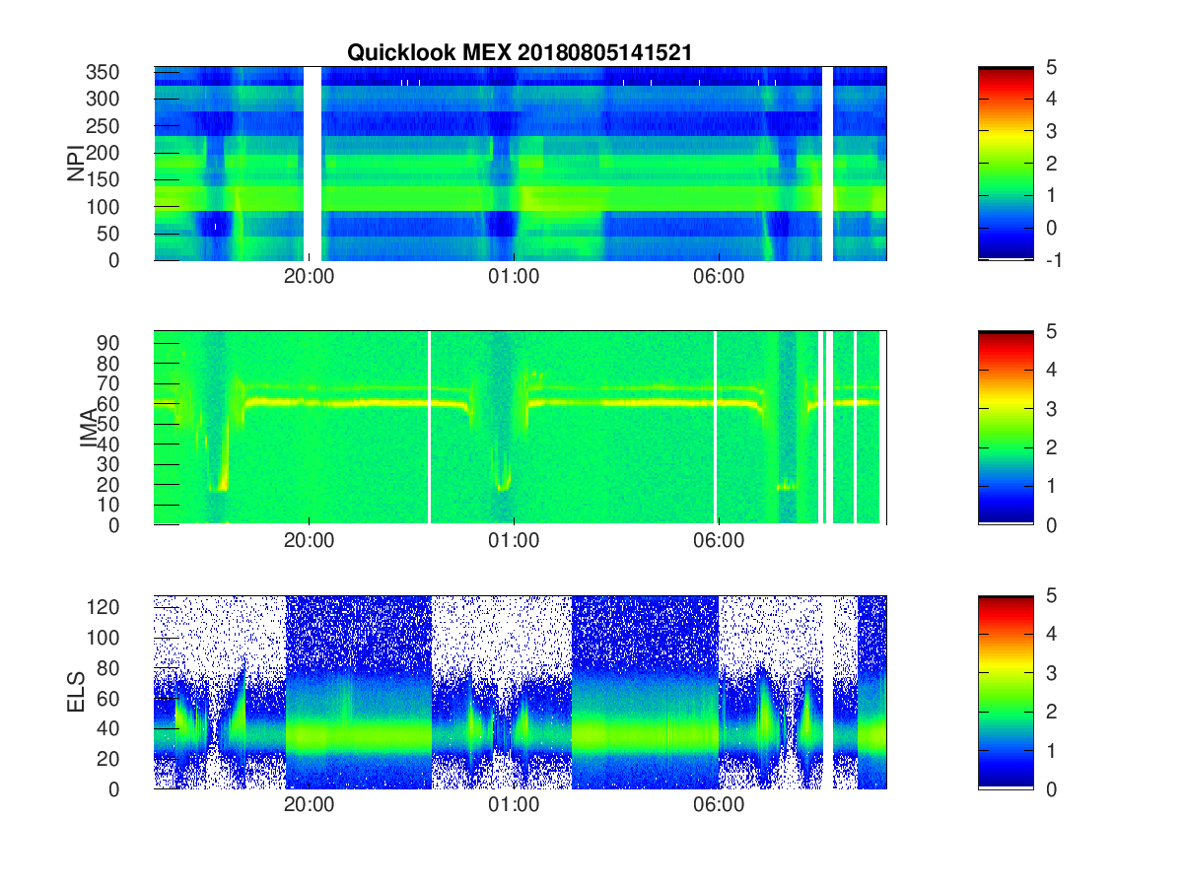
Task: Click the 01:00 tick label under the IMA panel
Action: 514,542
